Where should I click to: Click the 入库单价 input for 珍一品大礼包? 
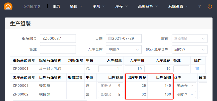click(x=135, y=68)
